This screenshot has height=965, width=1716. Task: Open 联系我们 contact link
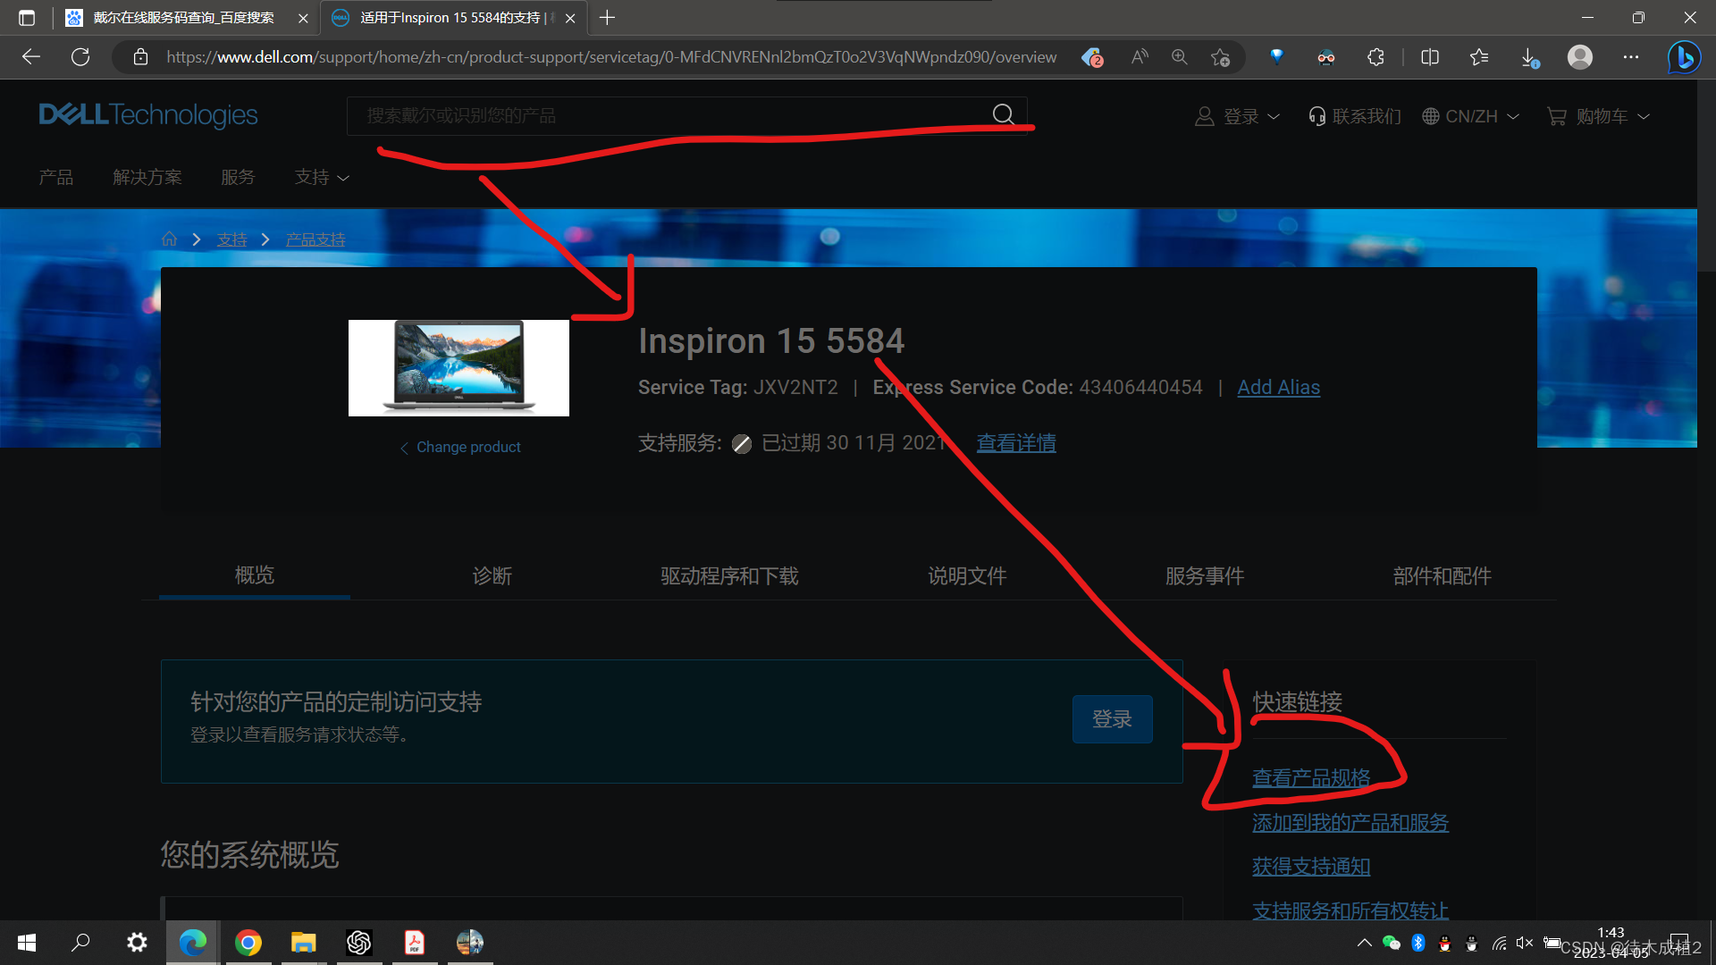[x=1354, y=116]
